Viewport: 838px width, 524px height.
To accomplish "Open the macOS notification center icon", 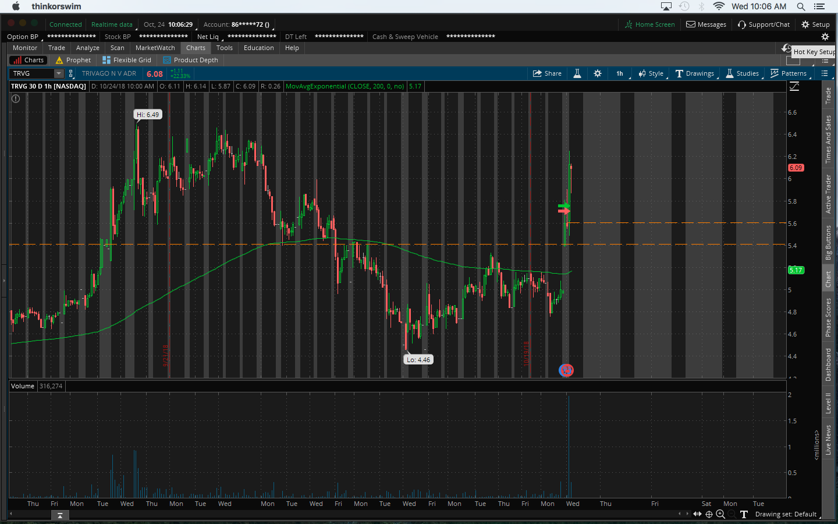I will 819,6.
